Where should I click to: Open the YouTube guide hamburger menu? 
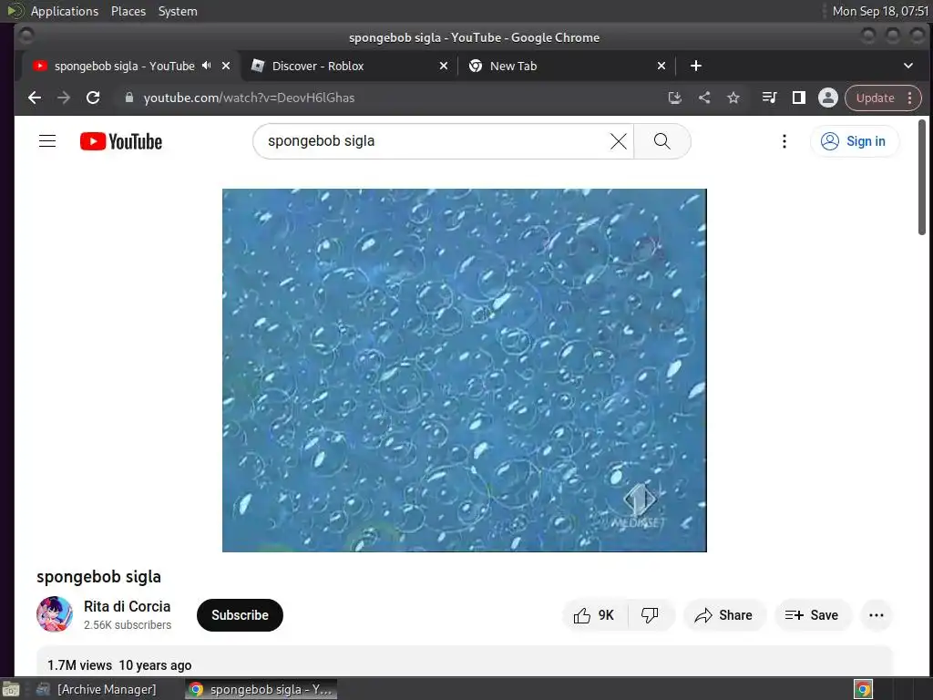pos(47,141)
